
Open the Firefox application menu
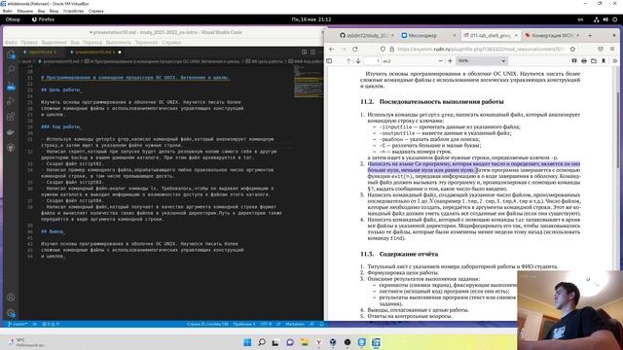[612, 50]
